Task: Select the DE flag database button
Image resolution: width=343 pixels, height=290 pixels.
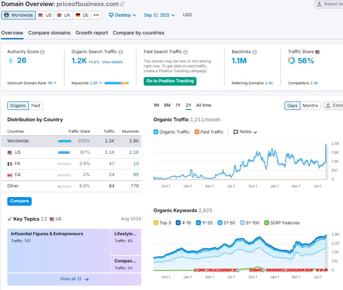Action: point(82,15)
